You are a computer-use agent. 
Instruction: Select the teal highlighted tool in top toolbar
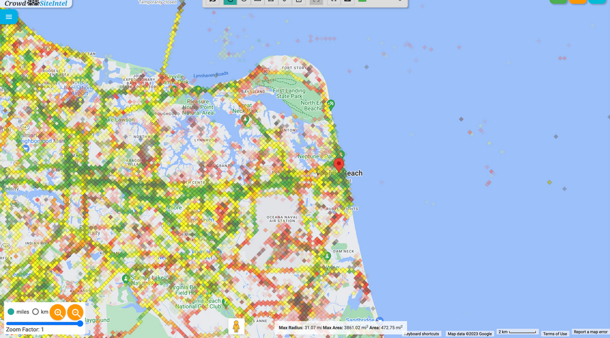[x=230, y=2]
